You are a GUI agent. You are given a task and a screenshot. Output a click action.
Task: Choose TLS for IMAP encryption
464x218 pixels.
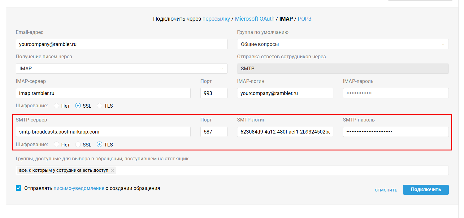[100, 106]
